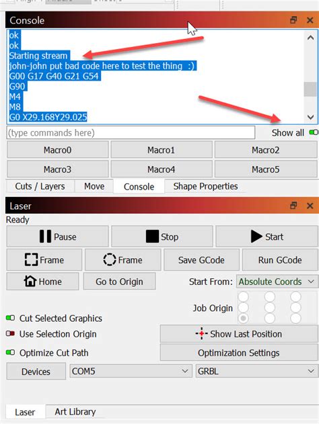Toggle Optimize Cut Path switch
The image size is (319, 424).
pos(10,352)
